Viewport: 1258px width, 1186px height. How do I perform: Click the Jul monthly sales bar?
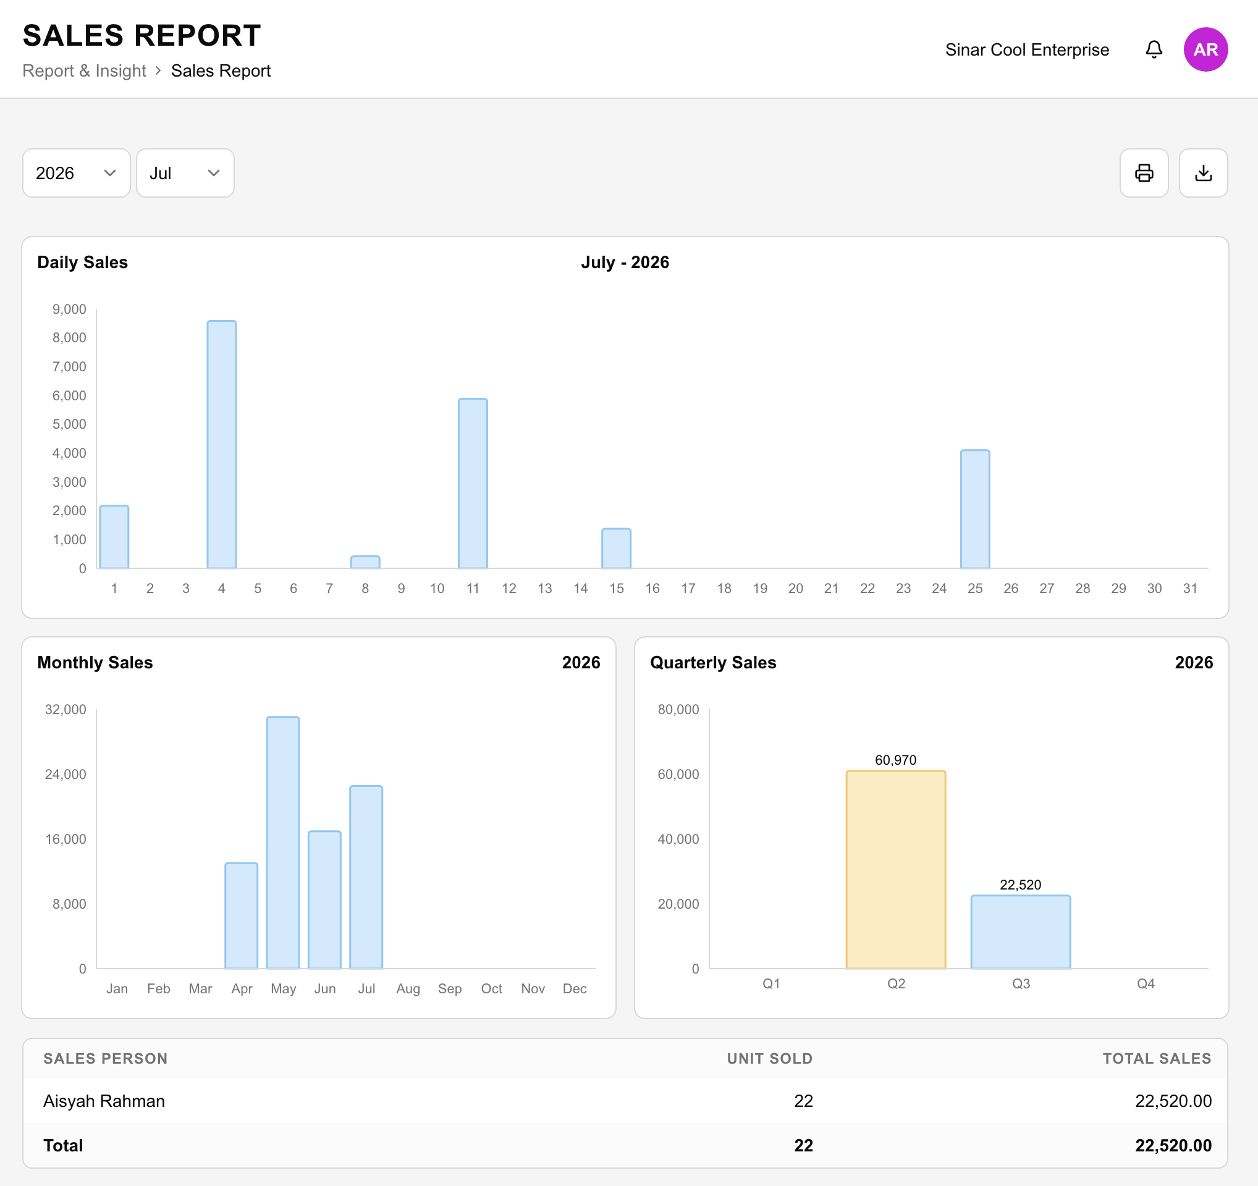[x=366, y=877]
